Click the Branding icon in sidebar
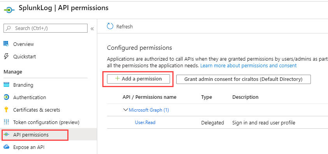Image resolution: width=328 pixels, height=154 pixels. pyautogui.click(x=7, y=85)
